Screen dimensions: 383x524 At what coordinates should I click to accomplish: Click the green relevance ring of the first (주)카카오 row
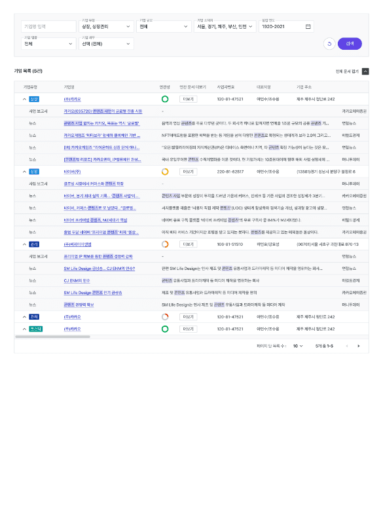click(x=164, y=99)
